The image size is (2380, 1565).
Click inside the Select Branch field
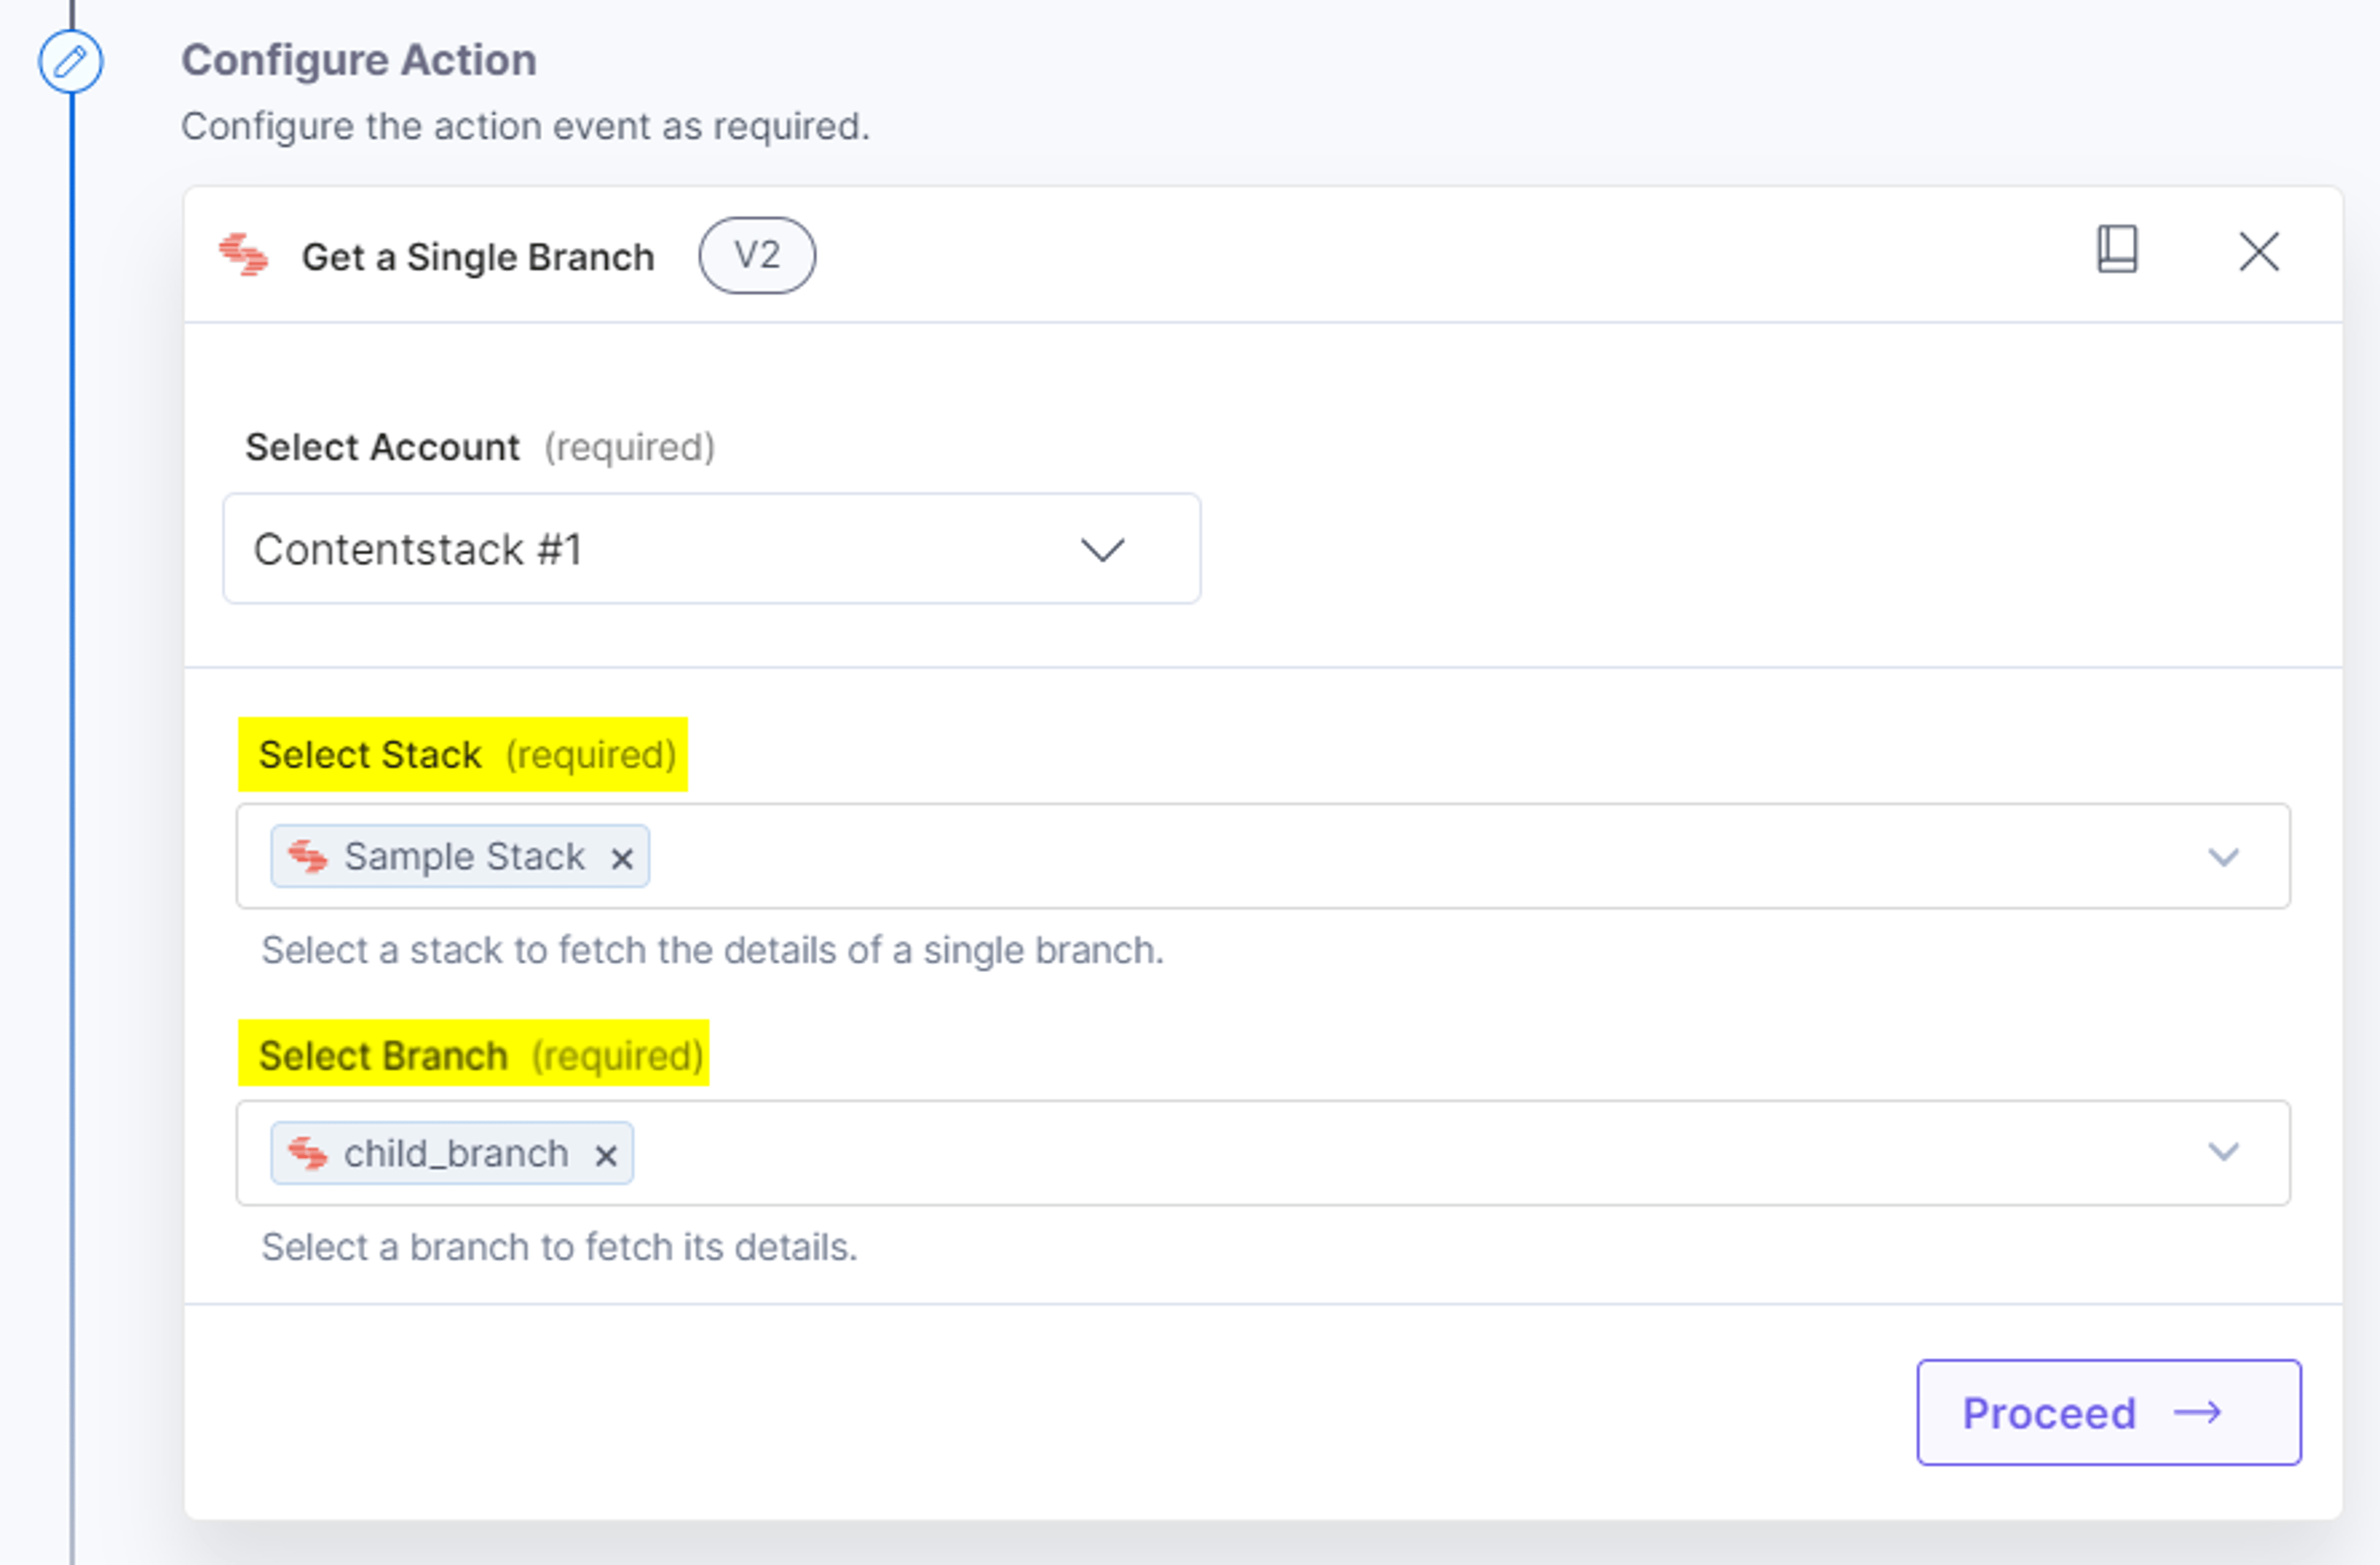coord(1263,1152)
